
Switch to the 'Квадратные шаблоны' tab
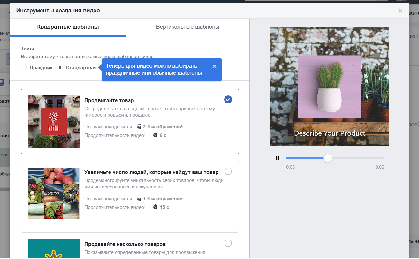[x=68, y=27]
